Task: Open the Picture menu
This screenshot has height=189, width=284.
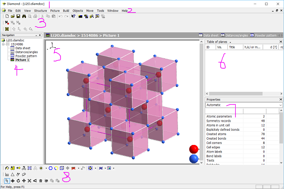Action: point(55,11)
